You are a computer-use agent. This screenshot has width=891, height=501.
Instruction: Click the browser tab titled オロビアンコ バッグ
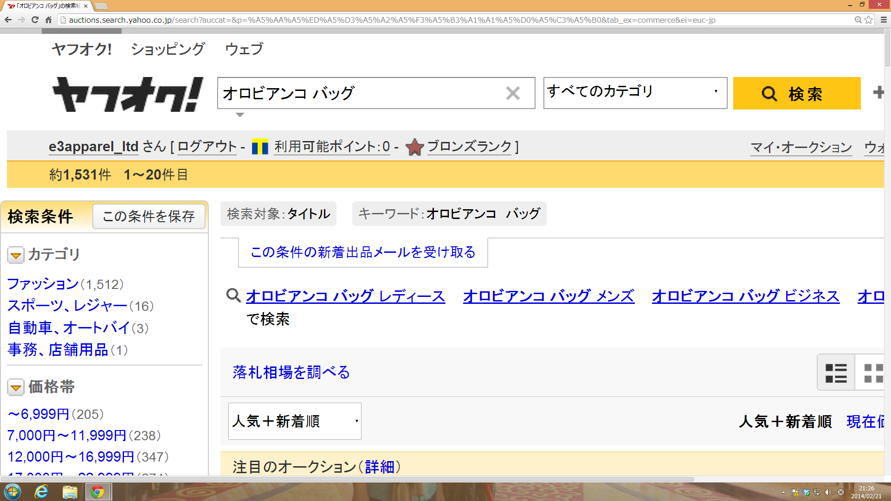click(x=46, y=6)
